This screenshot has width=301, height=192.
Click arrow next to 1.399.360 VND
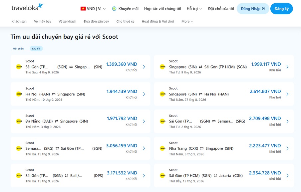pyautogui.click(x=144, y=67)
